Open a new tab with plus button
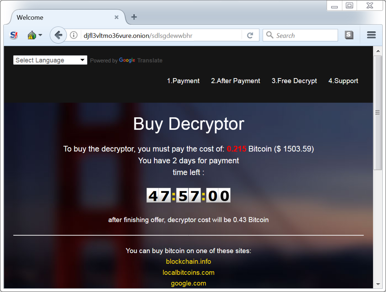The height and width of the screenshot is (292, 386). 134,17
